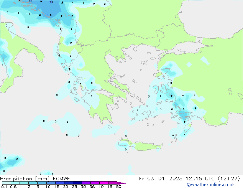This screenshot has height=188, width=243.
Task: Select the legend color between 2 and 5
Action: (x=33, y=183)
